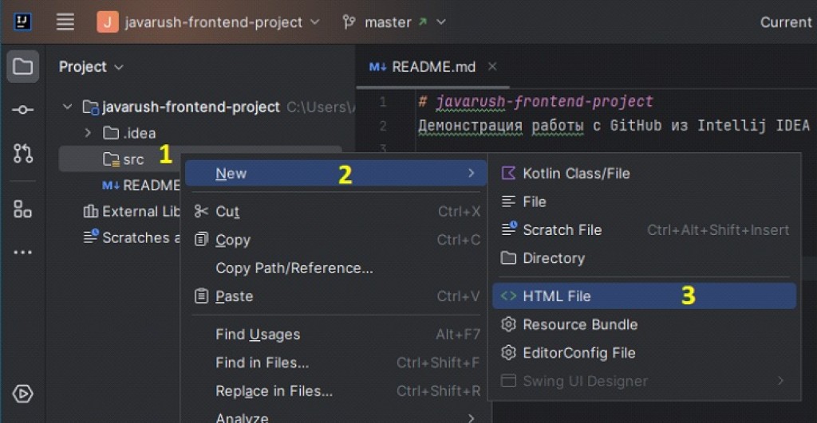The width and height of the screenshot is (817, 423).
Task: Open the Pull Requests tool window icon
Action: [x=23, y=154]
